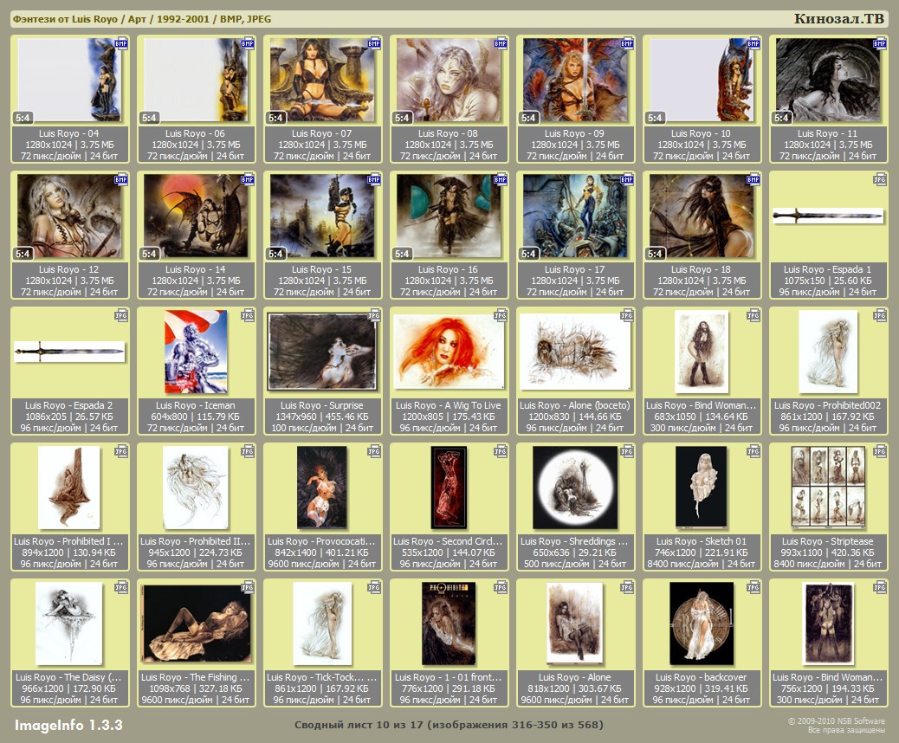This screenshot has width=899, height=743.
Task: Click the 5:4 badge on Luis Royo - 18
Action: 656,254
